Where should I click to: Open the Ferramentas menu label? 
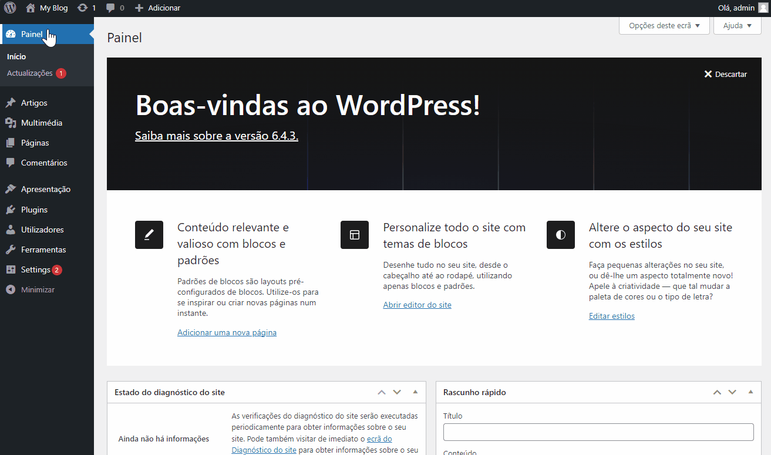pos(43,250)
